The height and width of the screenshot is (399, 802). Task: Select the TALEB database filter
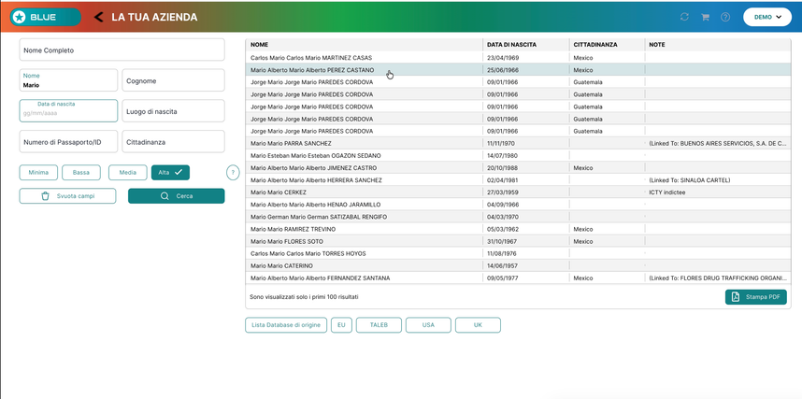379,325
